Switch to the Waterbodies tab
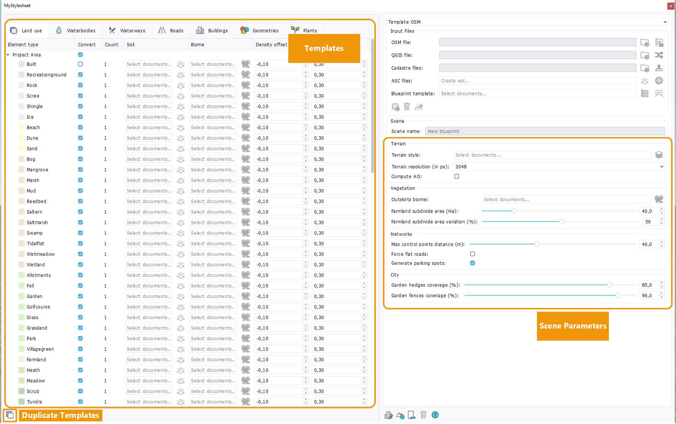The height and width of the screenshot is (424, 676). coord(76,31)
